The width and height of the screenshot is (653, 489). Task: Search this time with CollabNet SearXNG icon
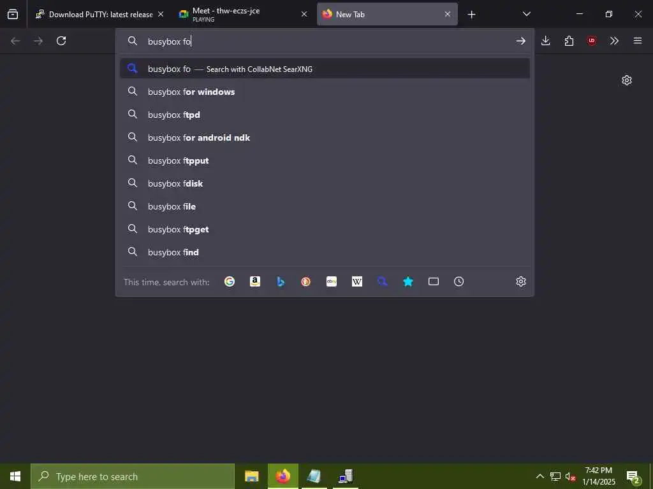(383, 281)
